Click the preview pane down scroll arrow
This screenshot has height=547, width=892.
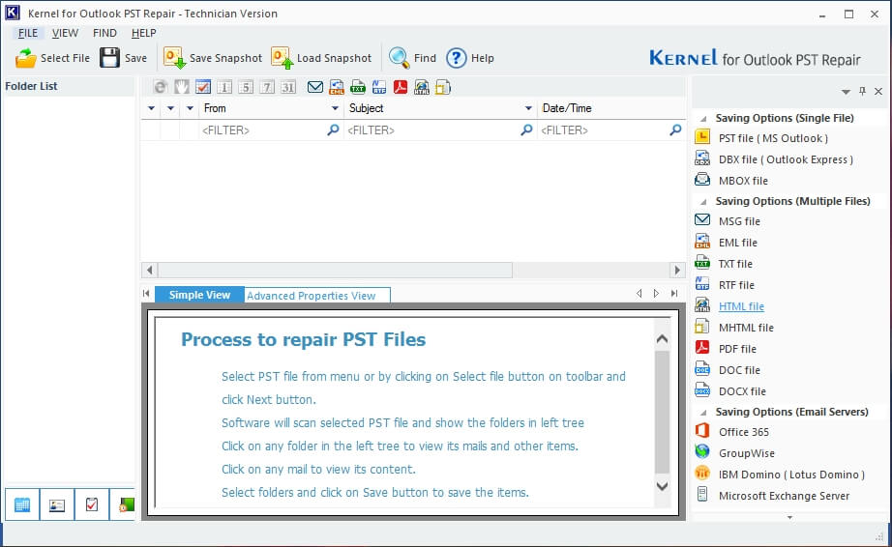pos(662,486)
